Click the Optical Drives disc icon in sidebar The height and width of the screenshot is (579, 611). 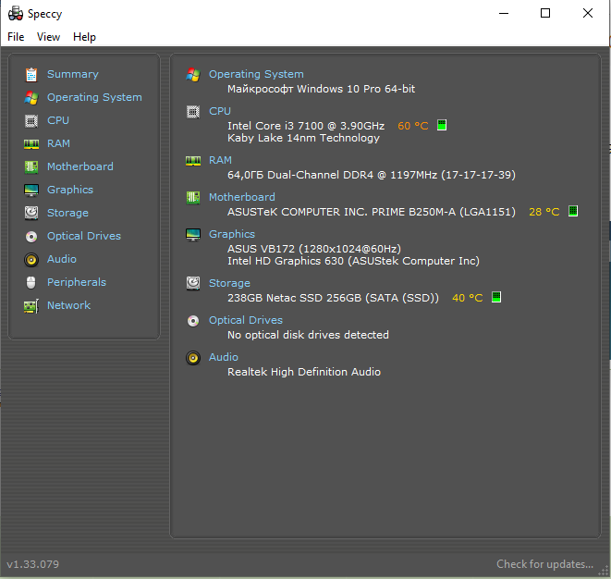coord(31,236)
